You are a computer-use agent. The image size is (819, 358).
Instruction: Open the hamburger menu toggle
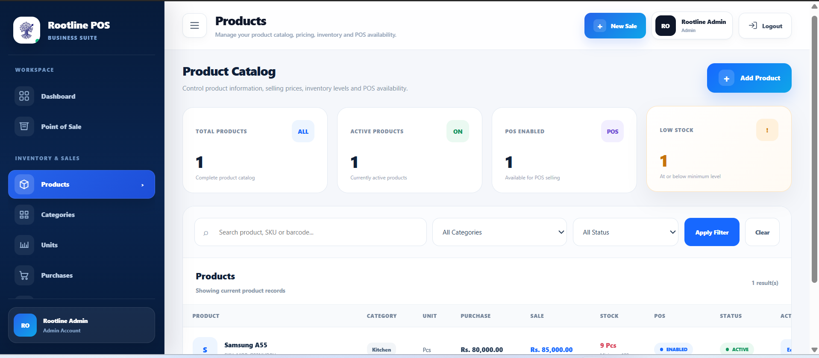pyautogui.click(x=194, y=26)
